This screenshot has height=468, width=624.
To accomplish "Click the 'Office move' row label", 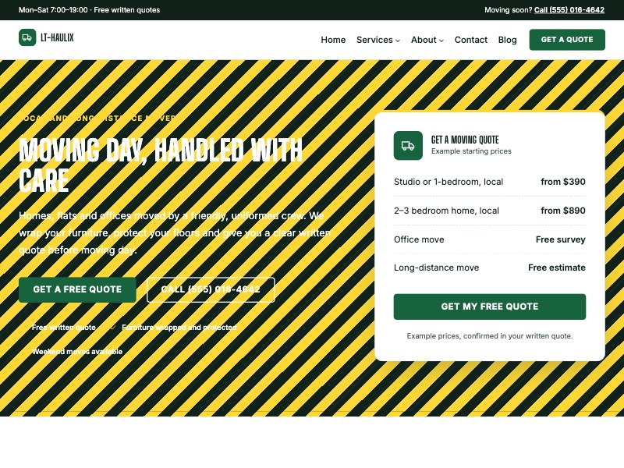I will [419, 239].
